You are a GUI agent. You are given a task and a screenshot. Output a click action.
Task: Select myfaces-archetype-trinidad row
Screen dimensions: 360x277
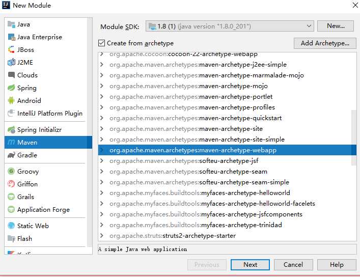227,225
